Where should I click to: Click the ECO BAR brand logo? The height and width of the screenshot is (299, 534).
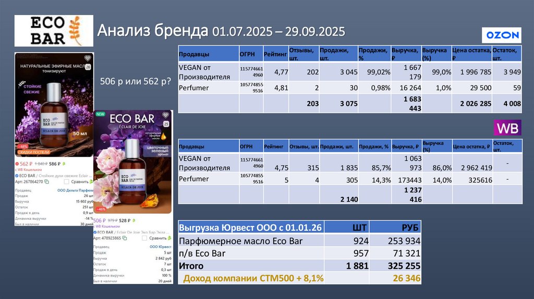[x=54, y=31]
